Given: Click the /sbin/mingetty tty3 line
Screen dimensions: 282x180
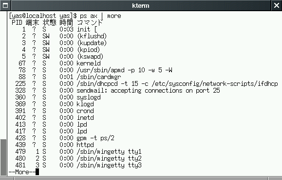Looking at the screenshot, I should pyautogui.click(x=78, y=165).
